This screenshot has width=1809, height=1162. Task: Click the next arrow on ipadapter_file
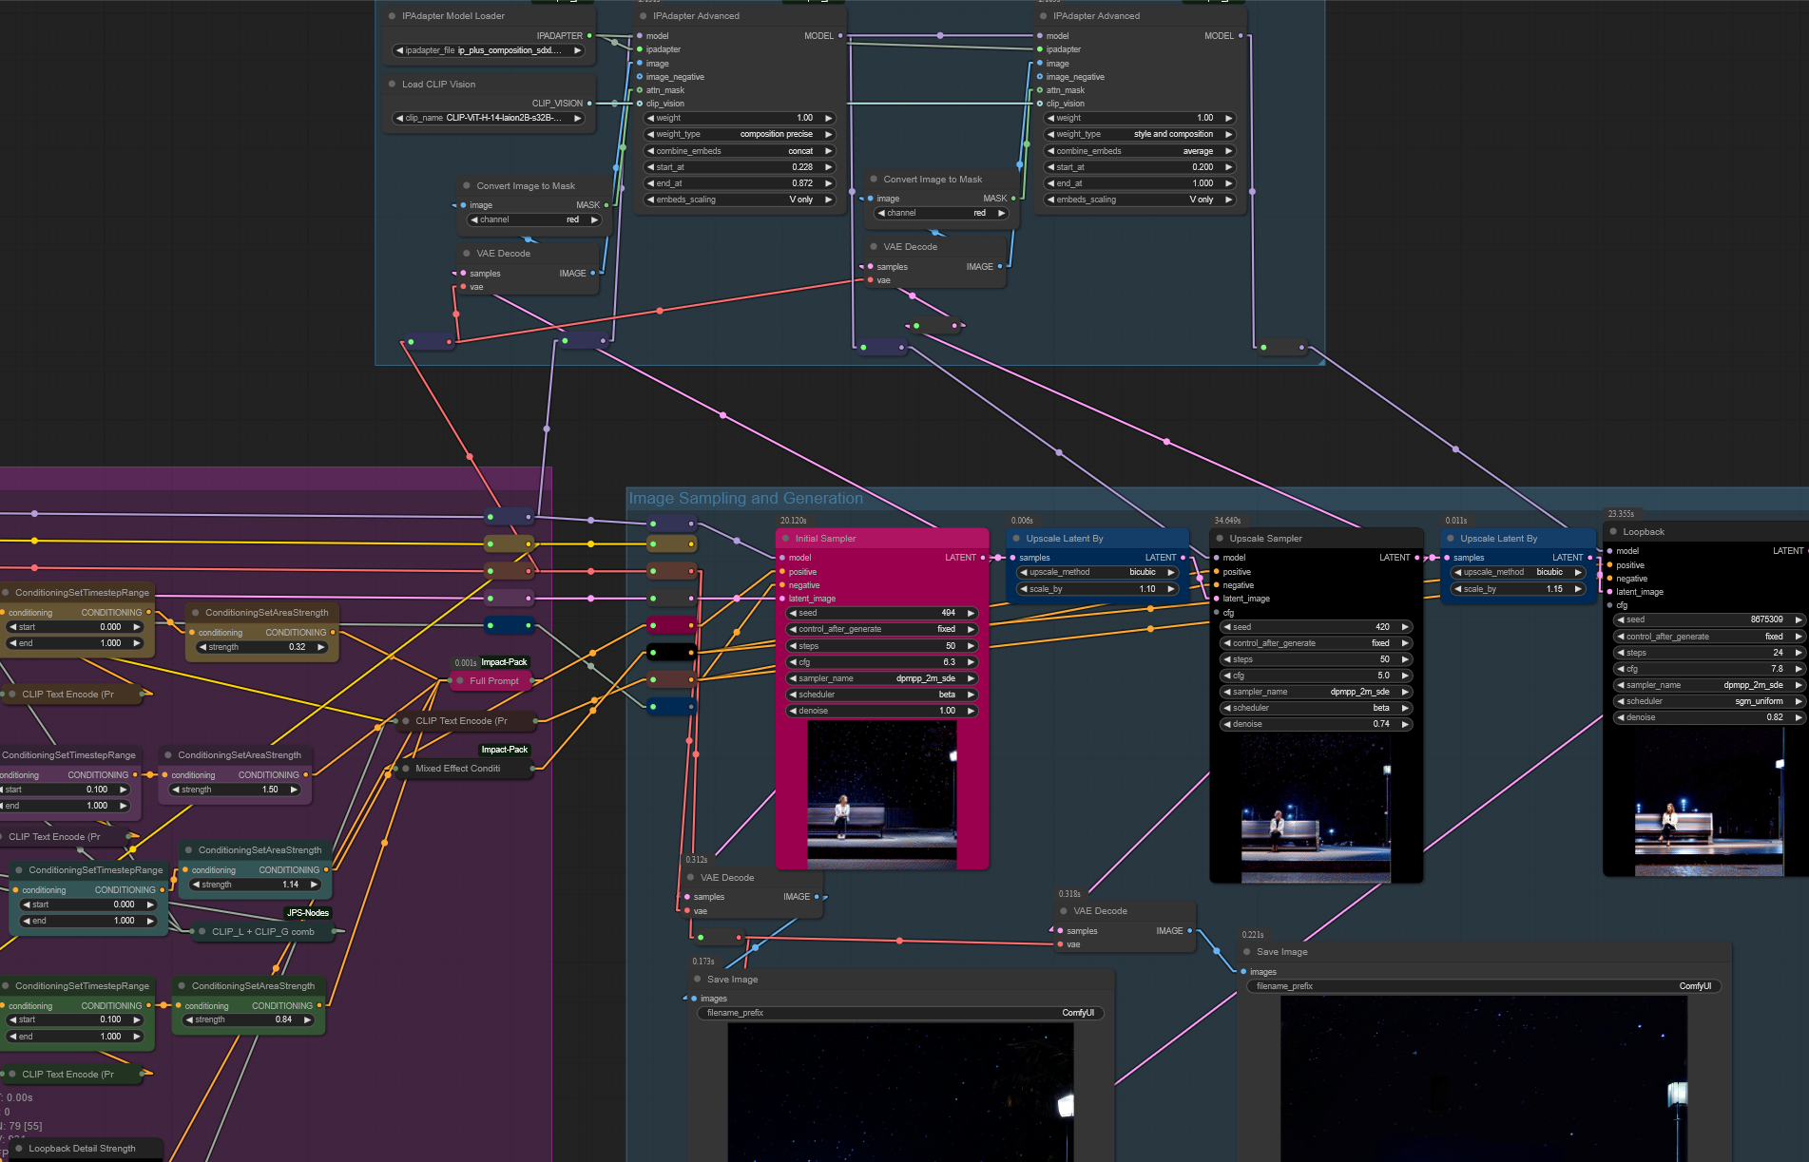coord(577,50)
